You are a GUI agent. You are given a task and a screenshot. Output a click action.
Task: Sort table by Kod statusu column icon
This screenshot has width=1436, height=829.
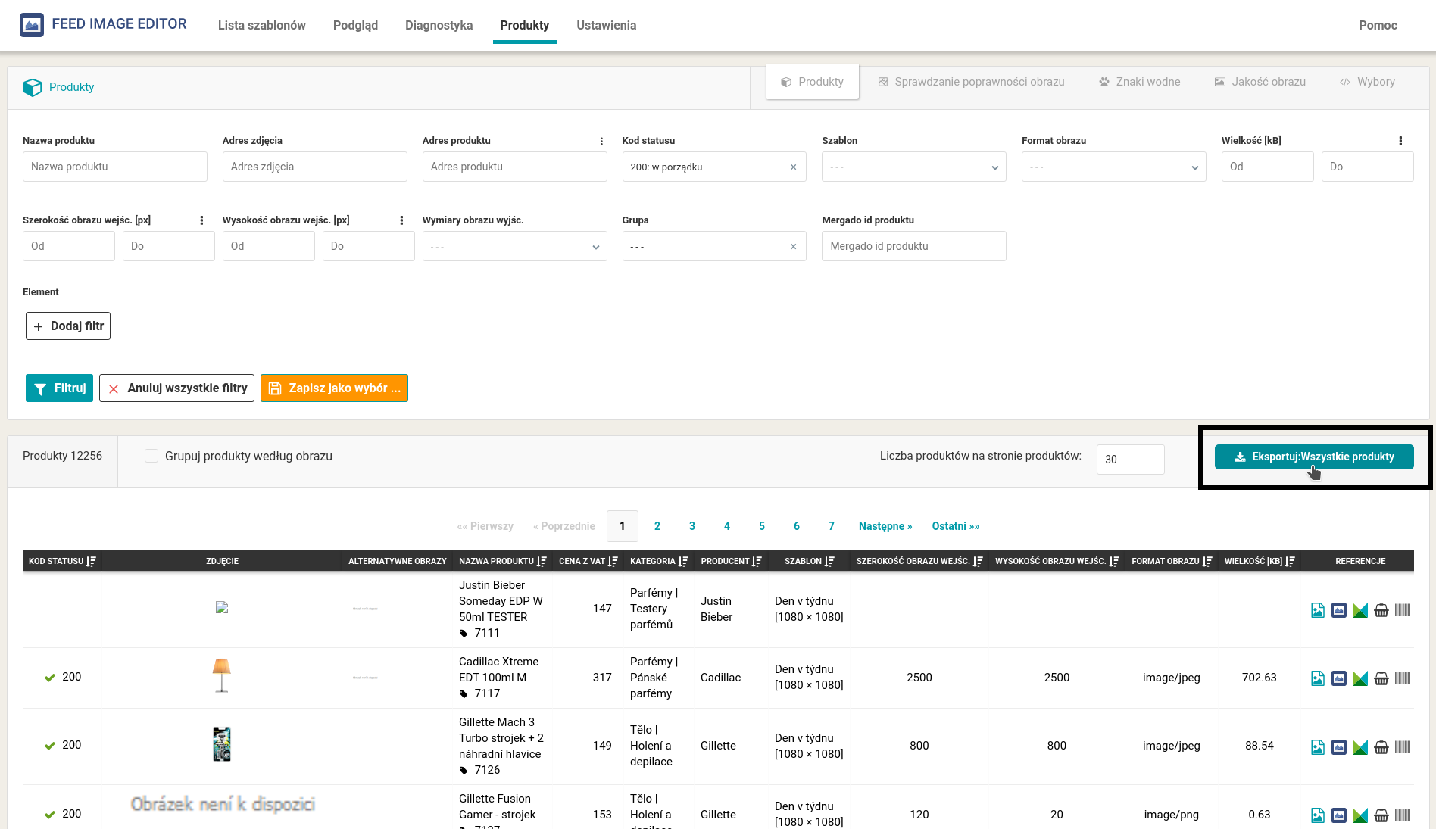tap(92, 561)
